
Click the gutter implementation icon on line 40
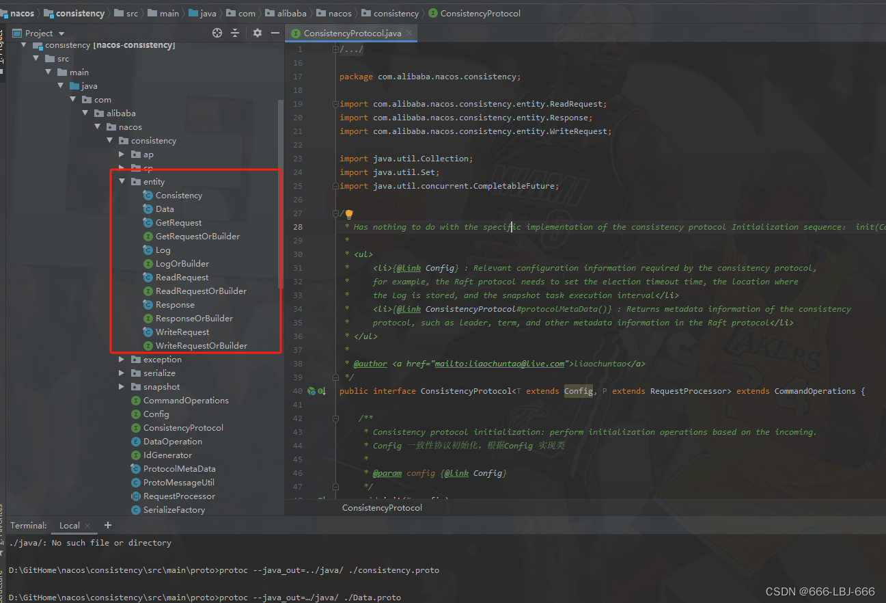312,391
